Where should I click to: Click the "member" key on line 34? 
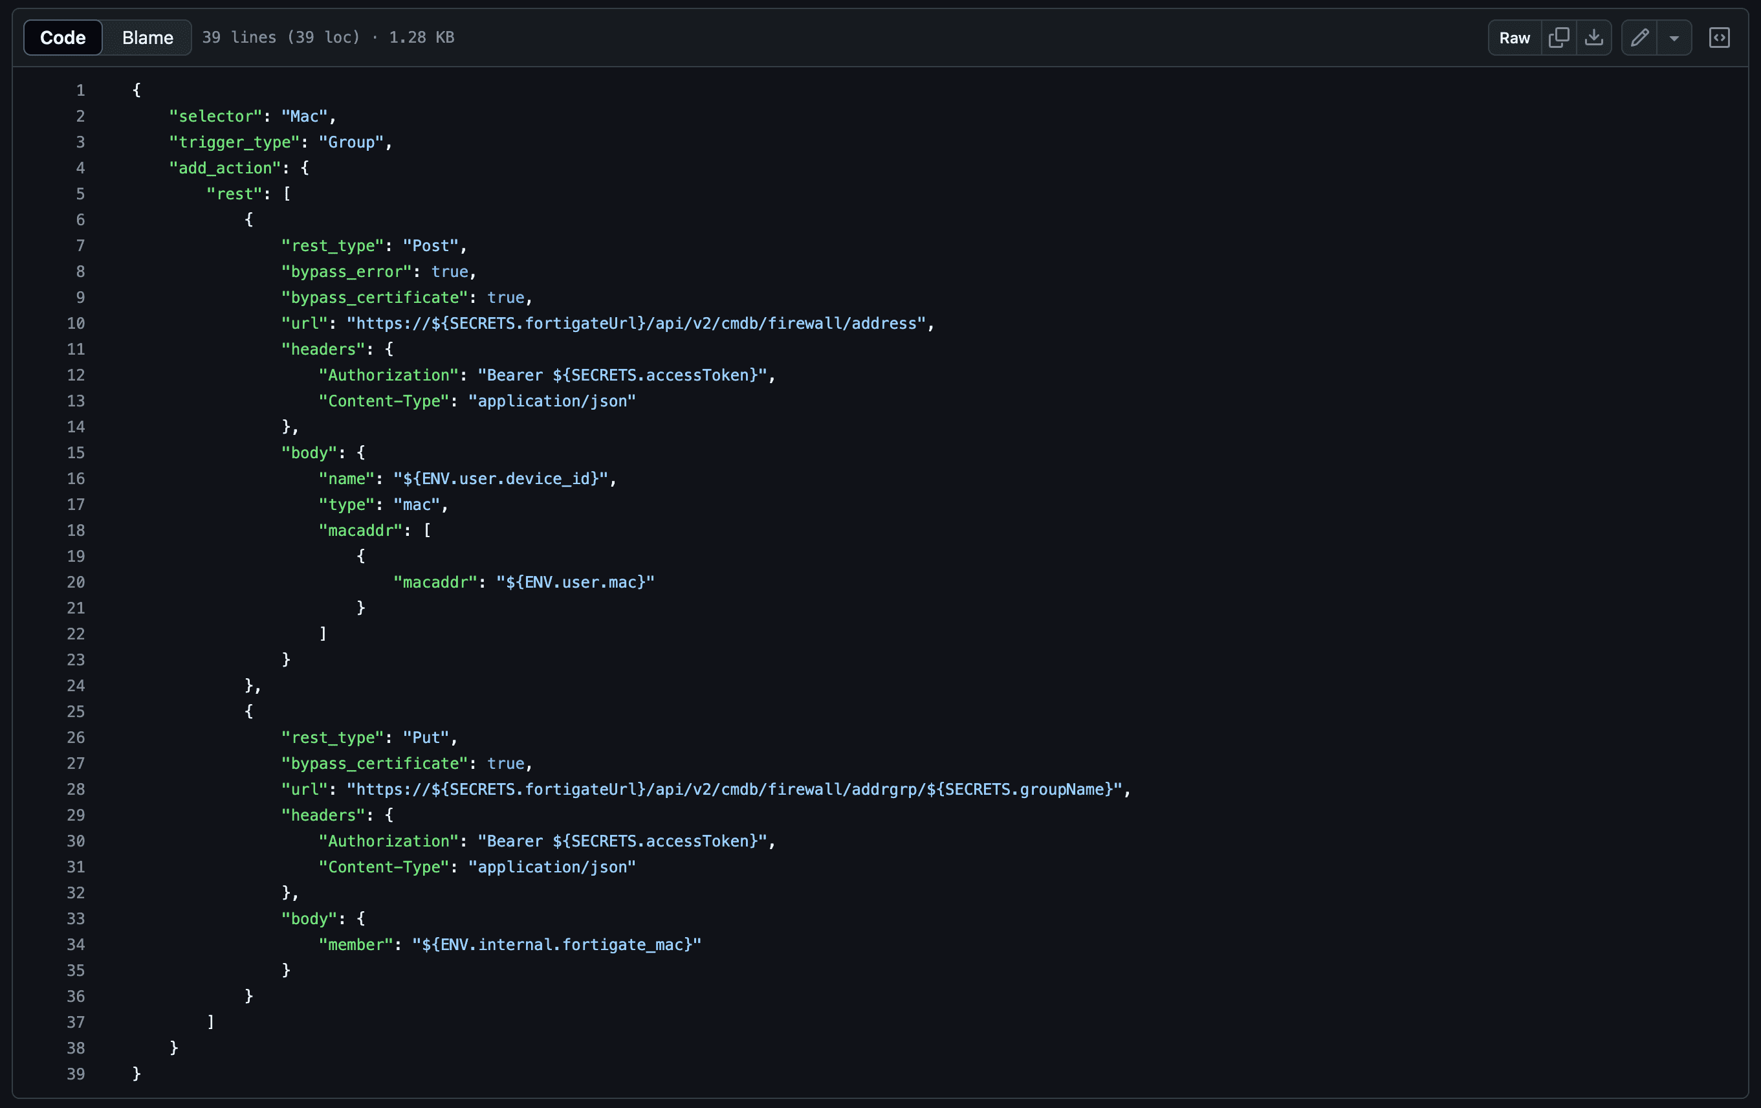click(x=356, y=944)
